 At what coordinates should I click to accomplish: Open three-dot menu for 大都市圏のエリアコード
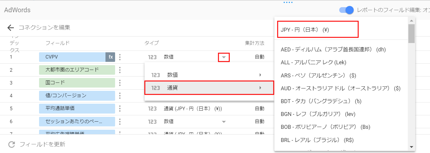(x=120, y=70)
